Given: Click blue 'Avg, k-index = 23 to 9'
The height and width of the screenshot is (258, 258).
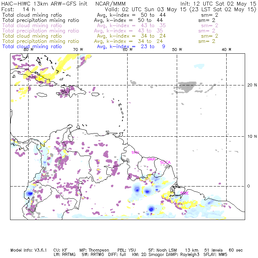Looking at the screenshot, I should tap(131, 47).
